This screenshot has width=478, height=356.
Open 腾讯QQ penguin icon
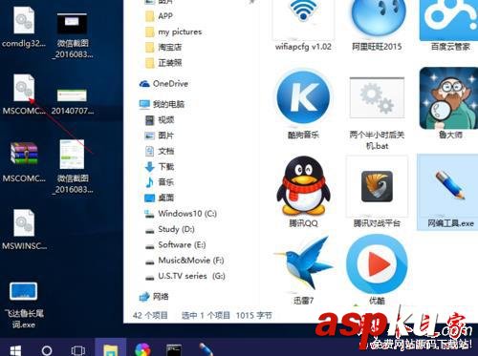pyautogui.click(x=303, y=192)
